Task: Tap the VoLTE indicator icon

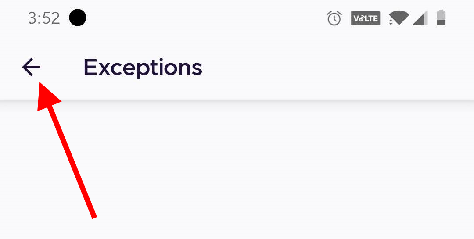Action: coord(365,18)
